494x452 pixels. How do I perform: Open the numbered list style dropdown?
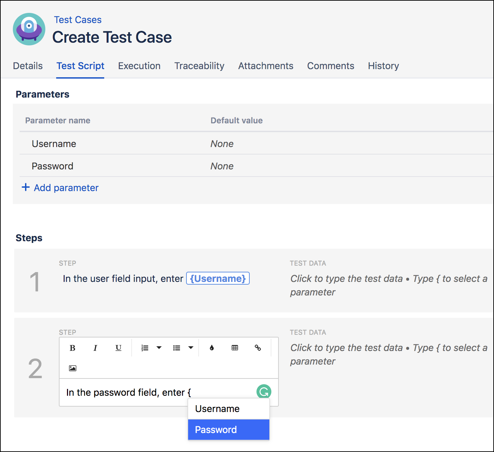tap(159, 348)
